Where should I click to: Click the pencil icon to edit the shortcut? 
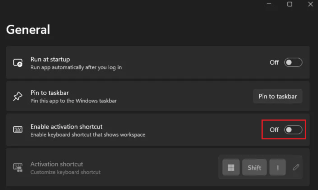[x=295, y=167]
